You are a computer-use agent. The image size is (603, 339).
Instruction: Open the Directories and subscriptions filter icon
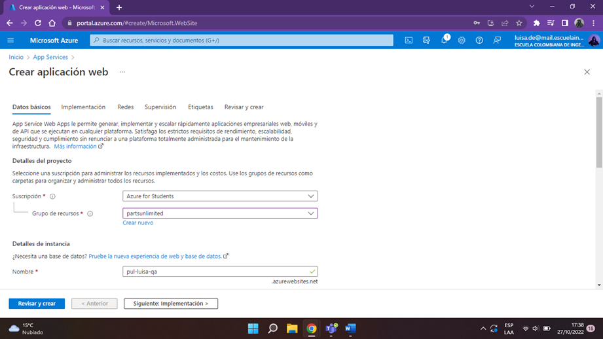tap(426, 41)
